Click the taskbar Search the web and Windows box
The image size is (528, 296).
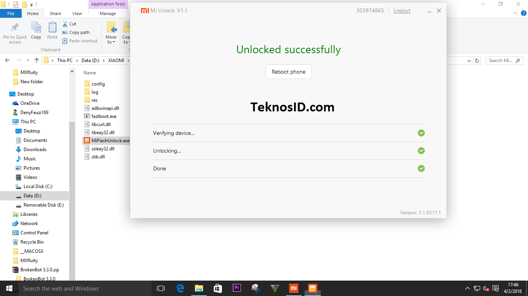click(x=85, y=288)
